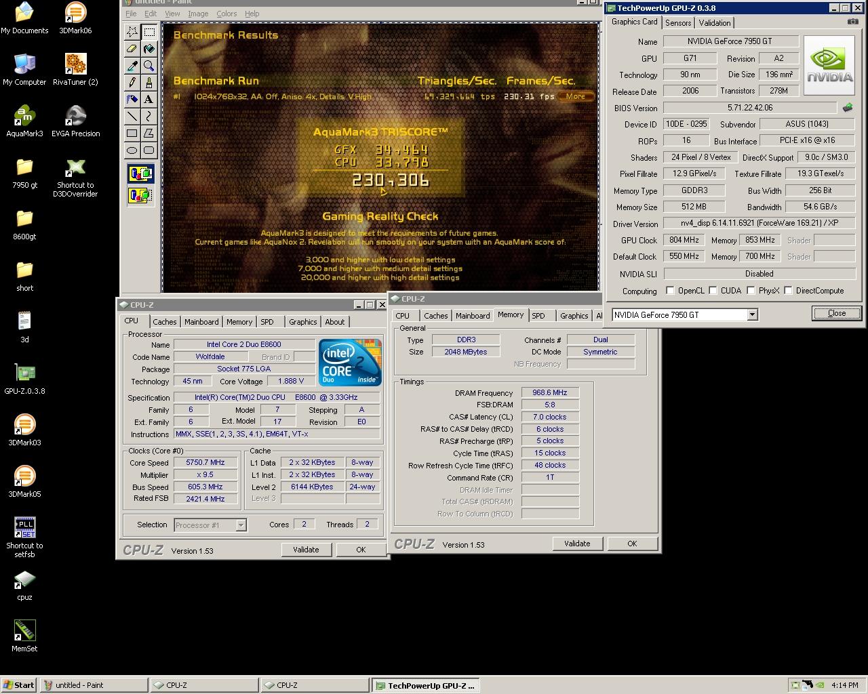Pick the Text tool in Paint
This screenshot has height=694, width=868.
[149, 99]
